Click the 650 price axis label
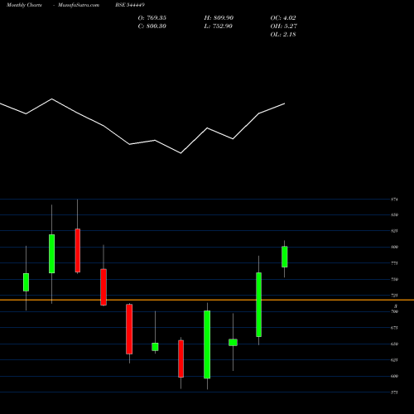 tap(394, 344)
